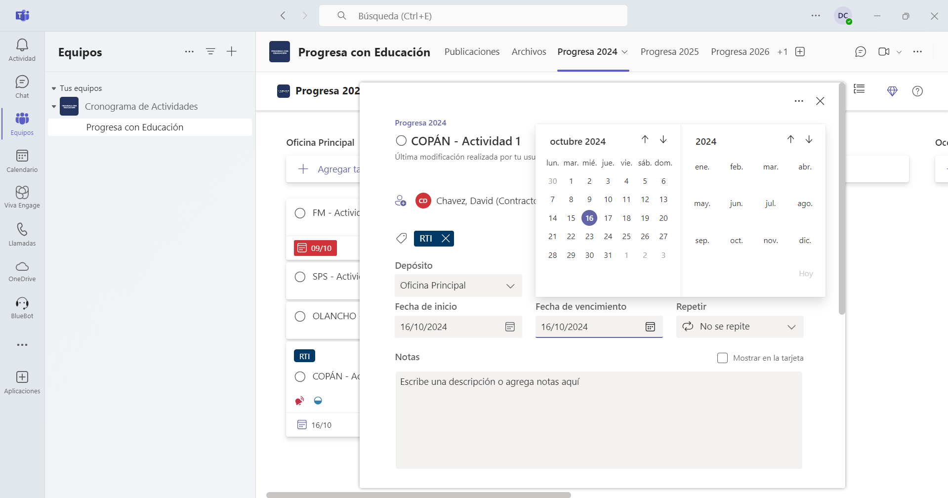
Task: Mark SPS task complete in board
Action: point(300,277)
